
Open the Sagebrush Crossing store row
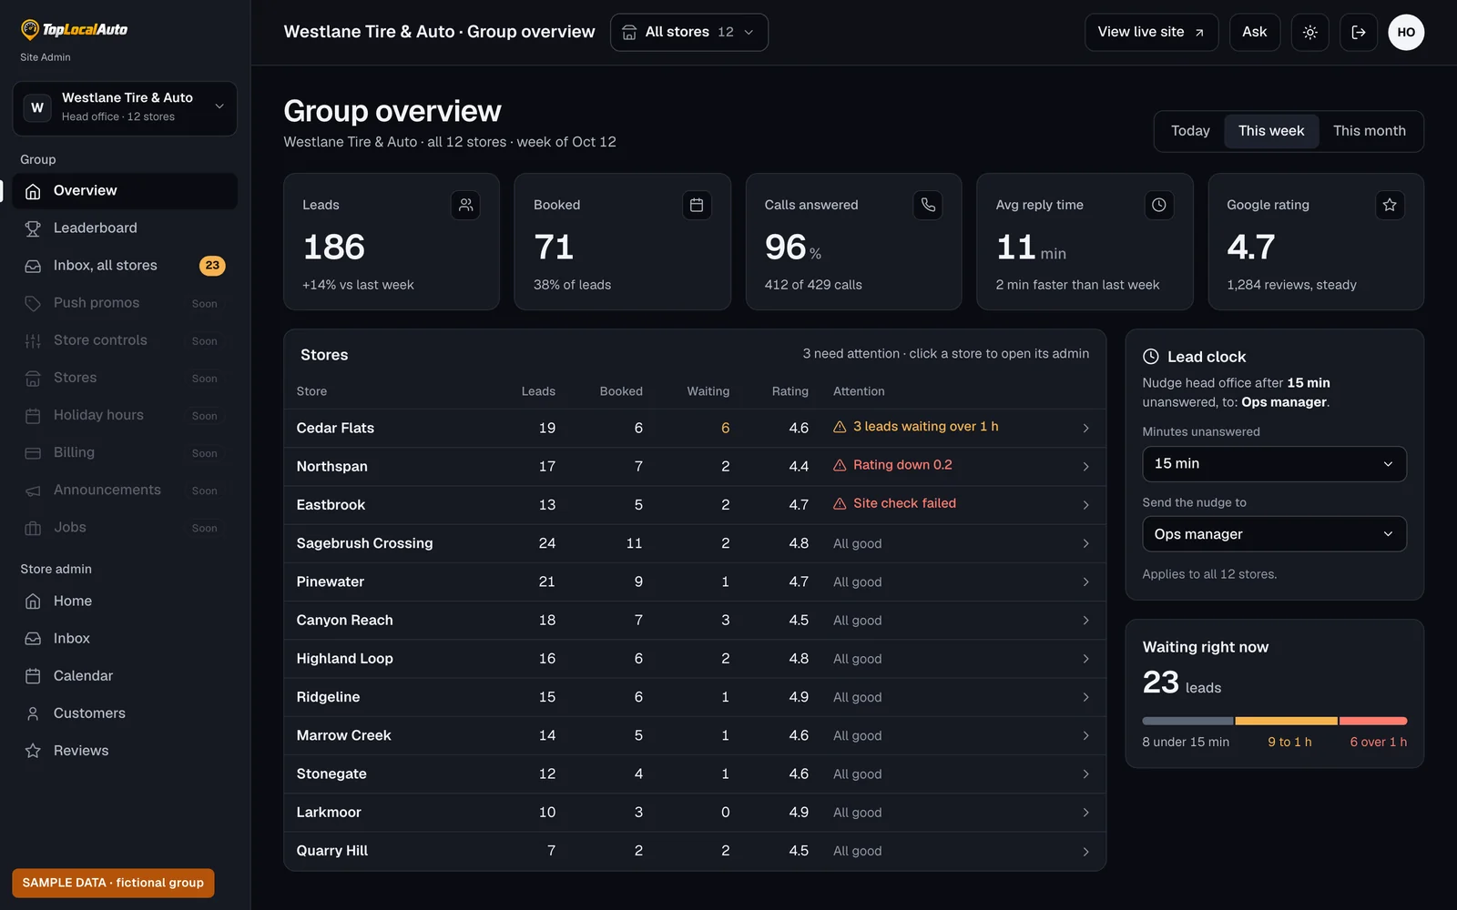pos(695,543)
